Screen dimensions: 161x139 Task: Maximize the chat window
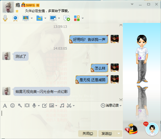pos(148,4)
